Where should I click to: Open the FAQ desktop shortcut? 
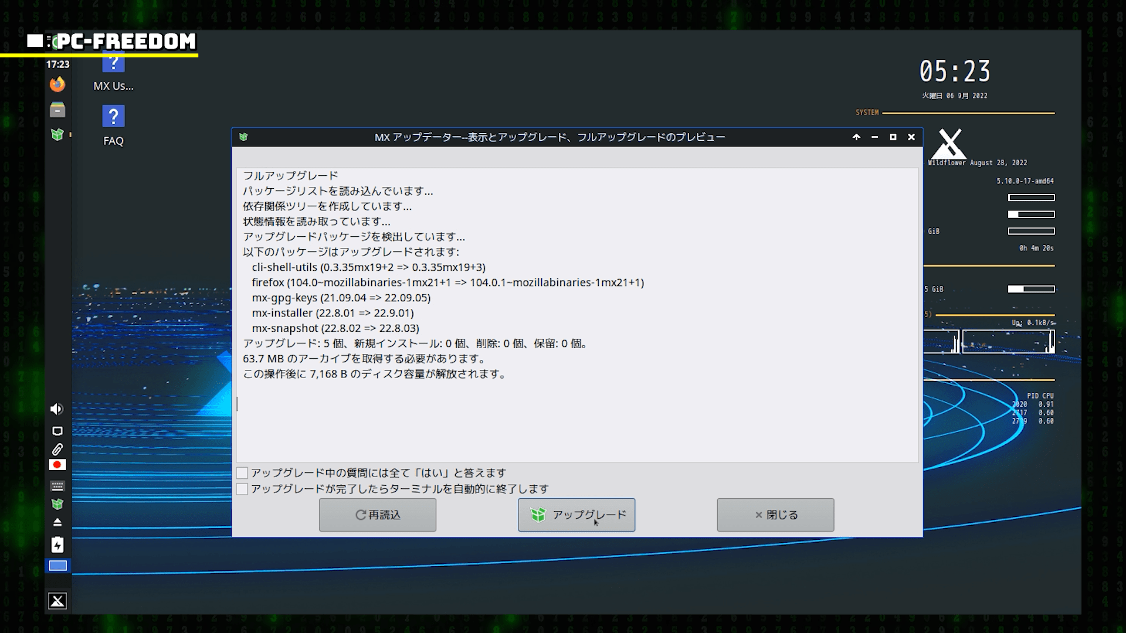coord(113,117)
